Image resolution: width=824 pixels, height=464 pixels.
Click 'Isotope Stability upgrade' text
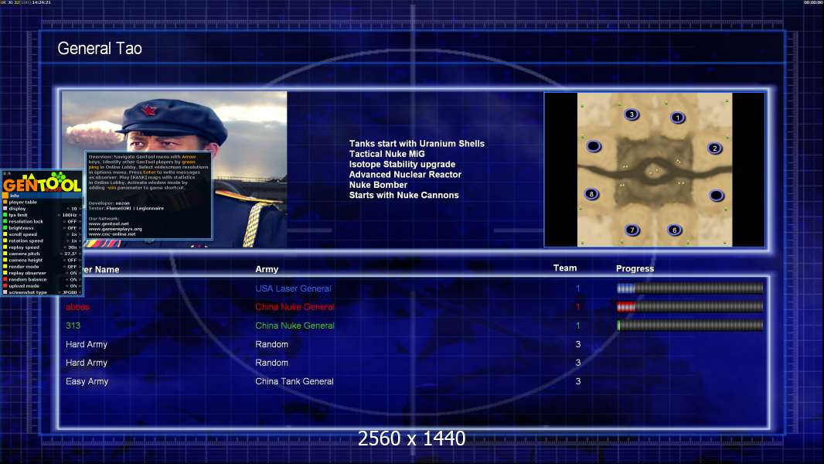[x=402, y=164]
